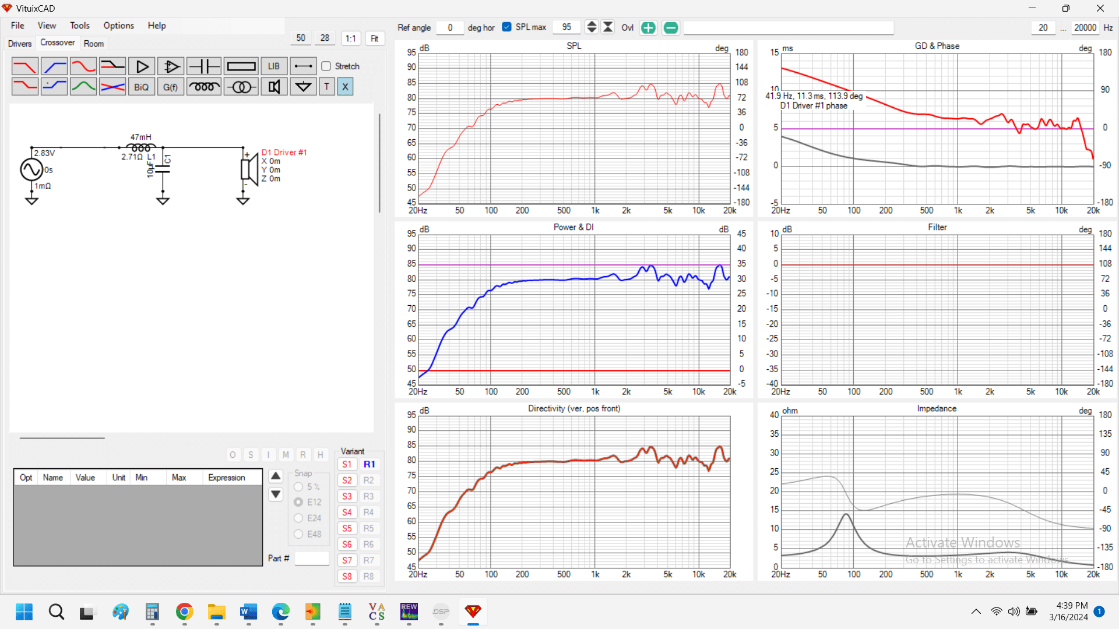Open the File menu
This screenshot has width=1119, height=629.
point(17,26)
